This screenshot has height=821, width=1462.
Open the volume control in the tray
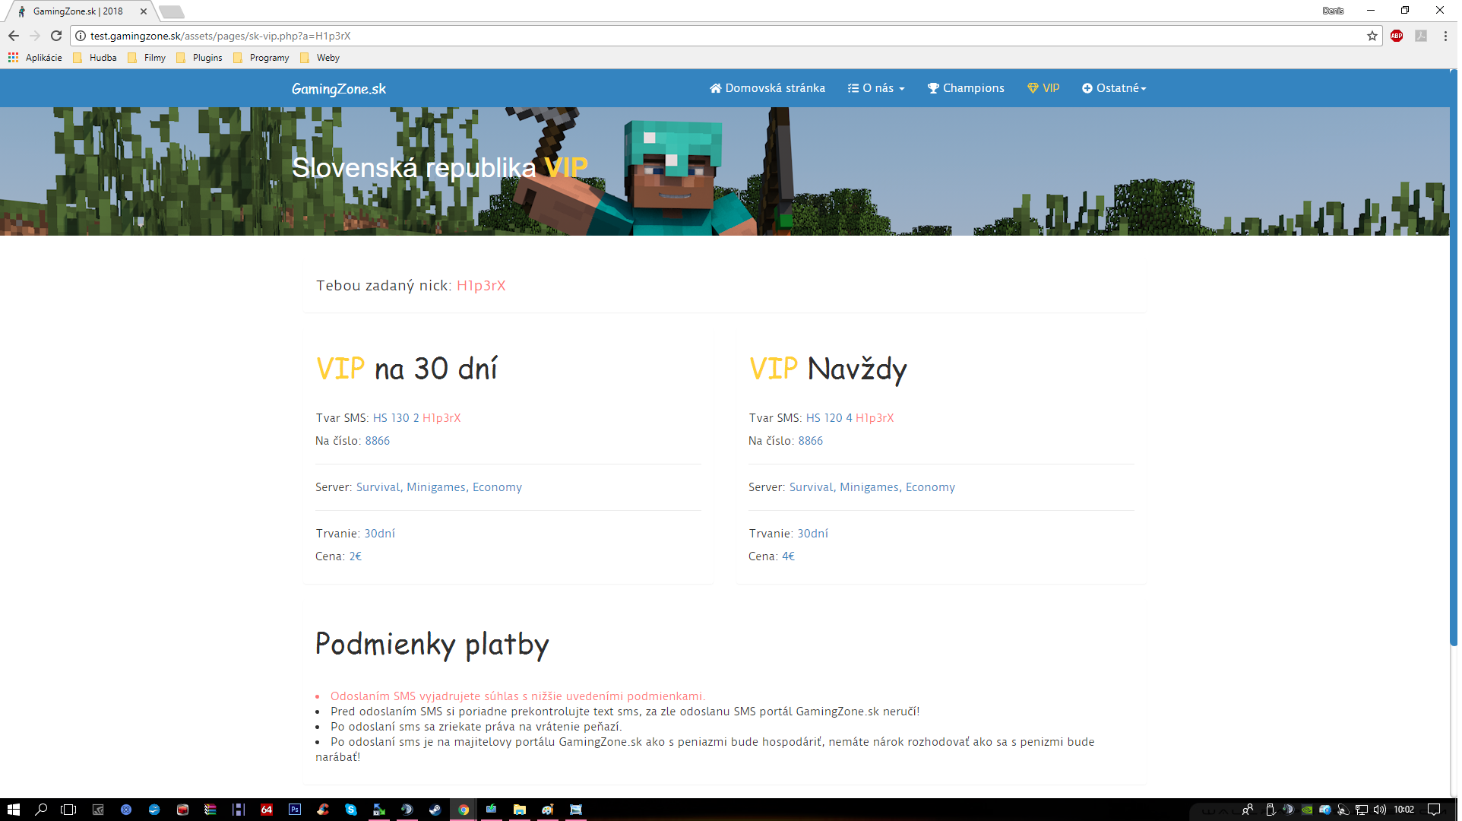(x=1379, y=810)
